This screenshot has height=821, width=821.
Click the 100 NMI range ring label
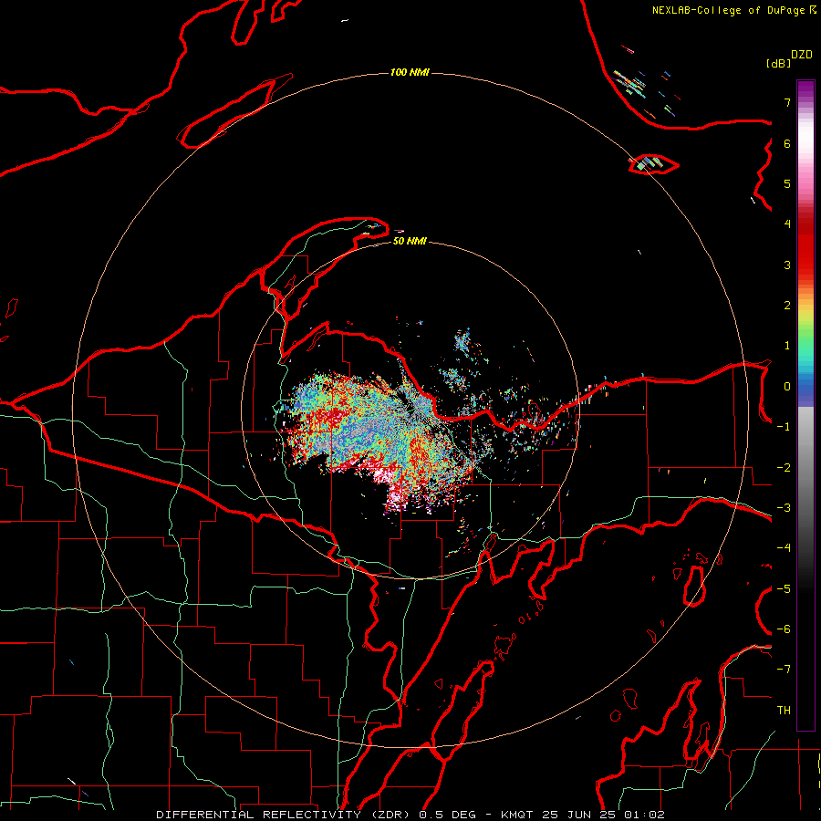click(x=410, y=72)
